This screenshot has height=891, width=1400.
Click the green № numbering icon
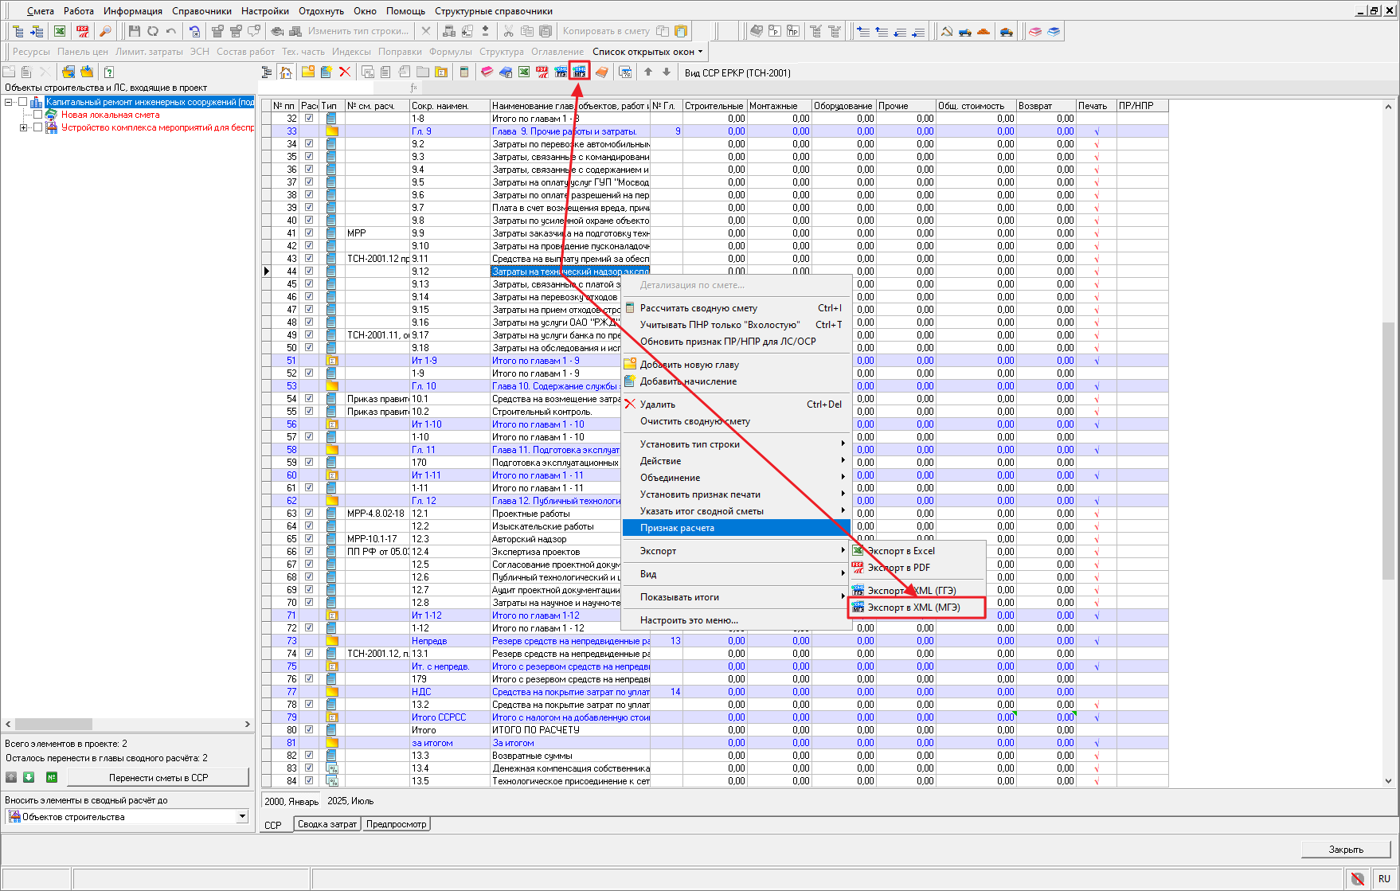52,777
